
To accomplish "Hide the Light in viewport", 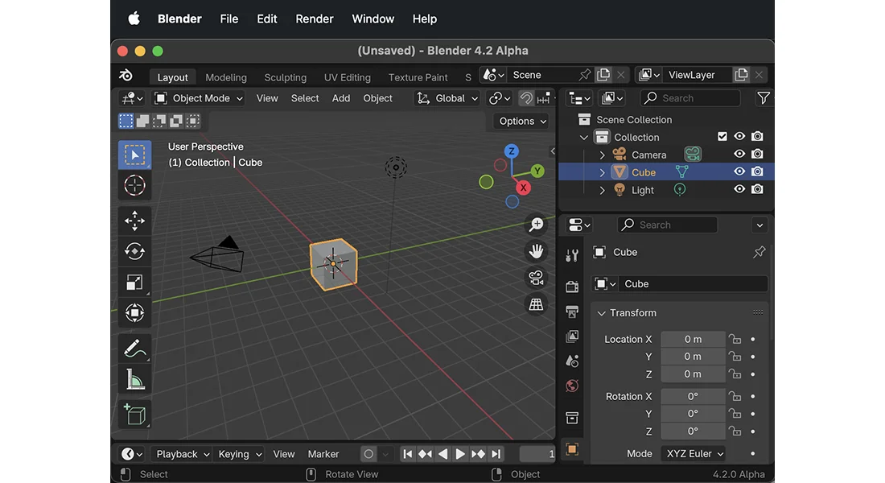I will click(739, 189).
